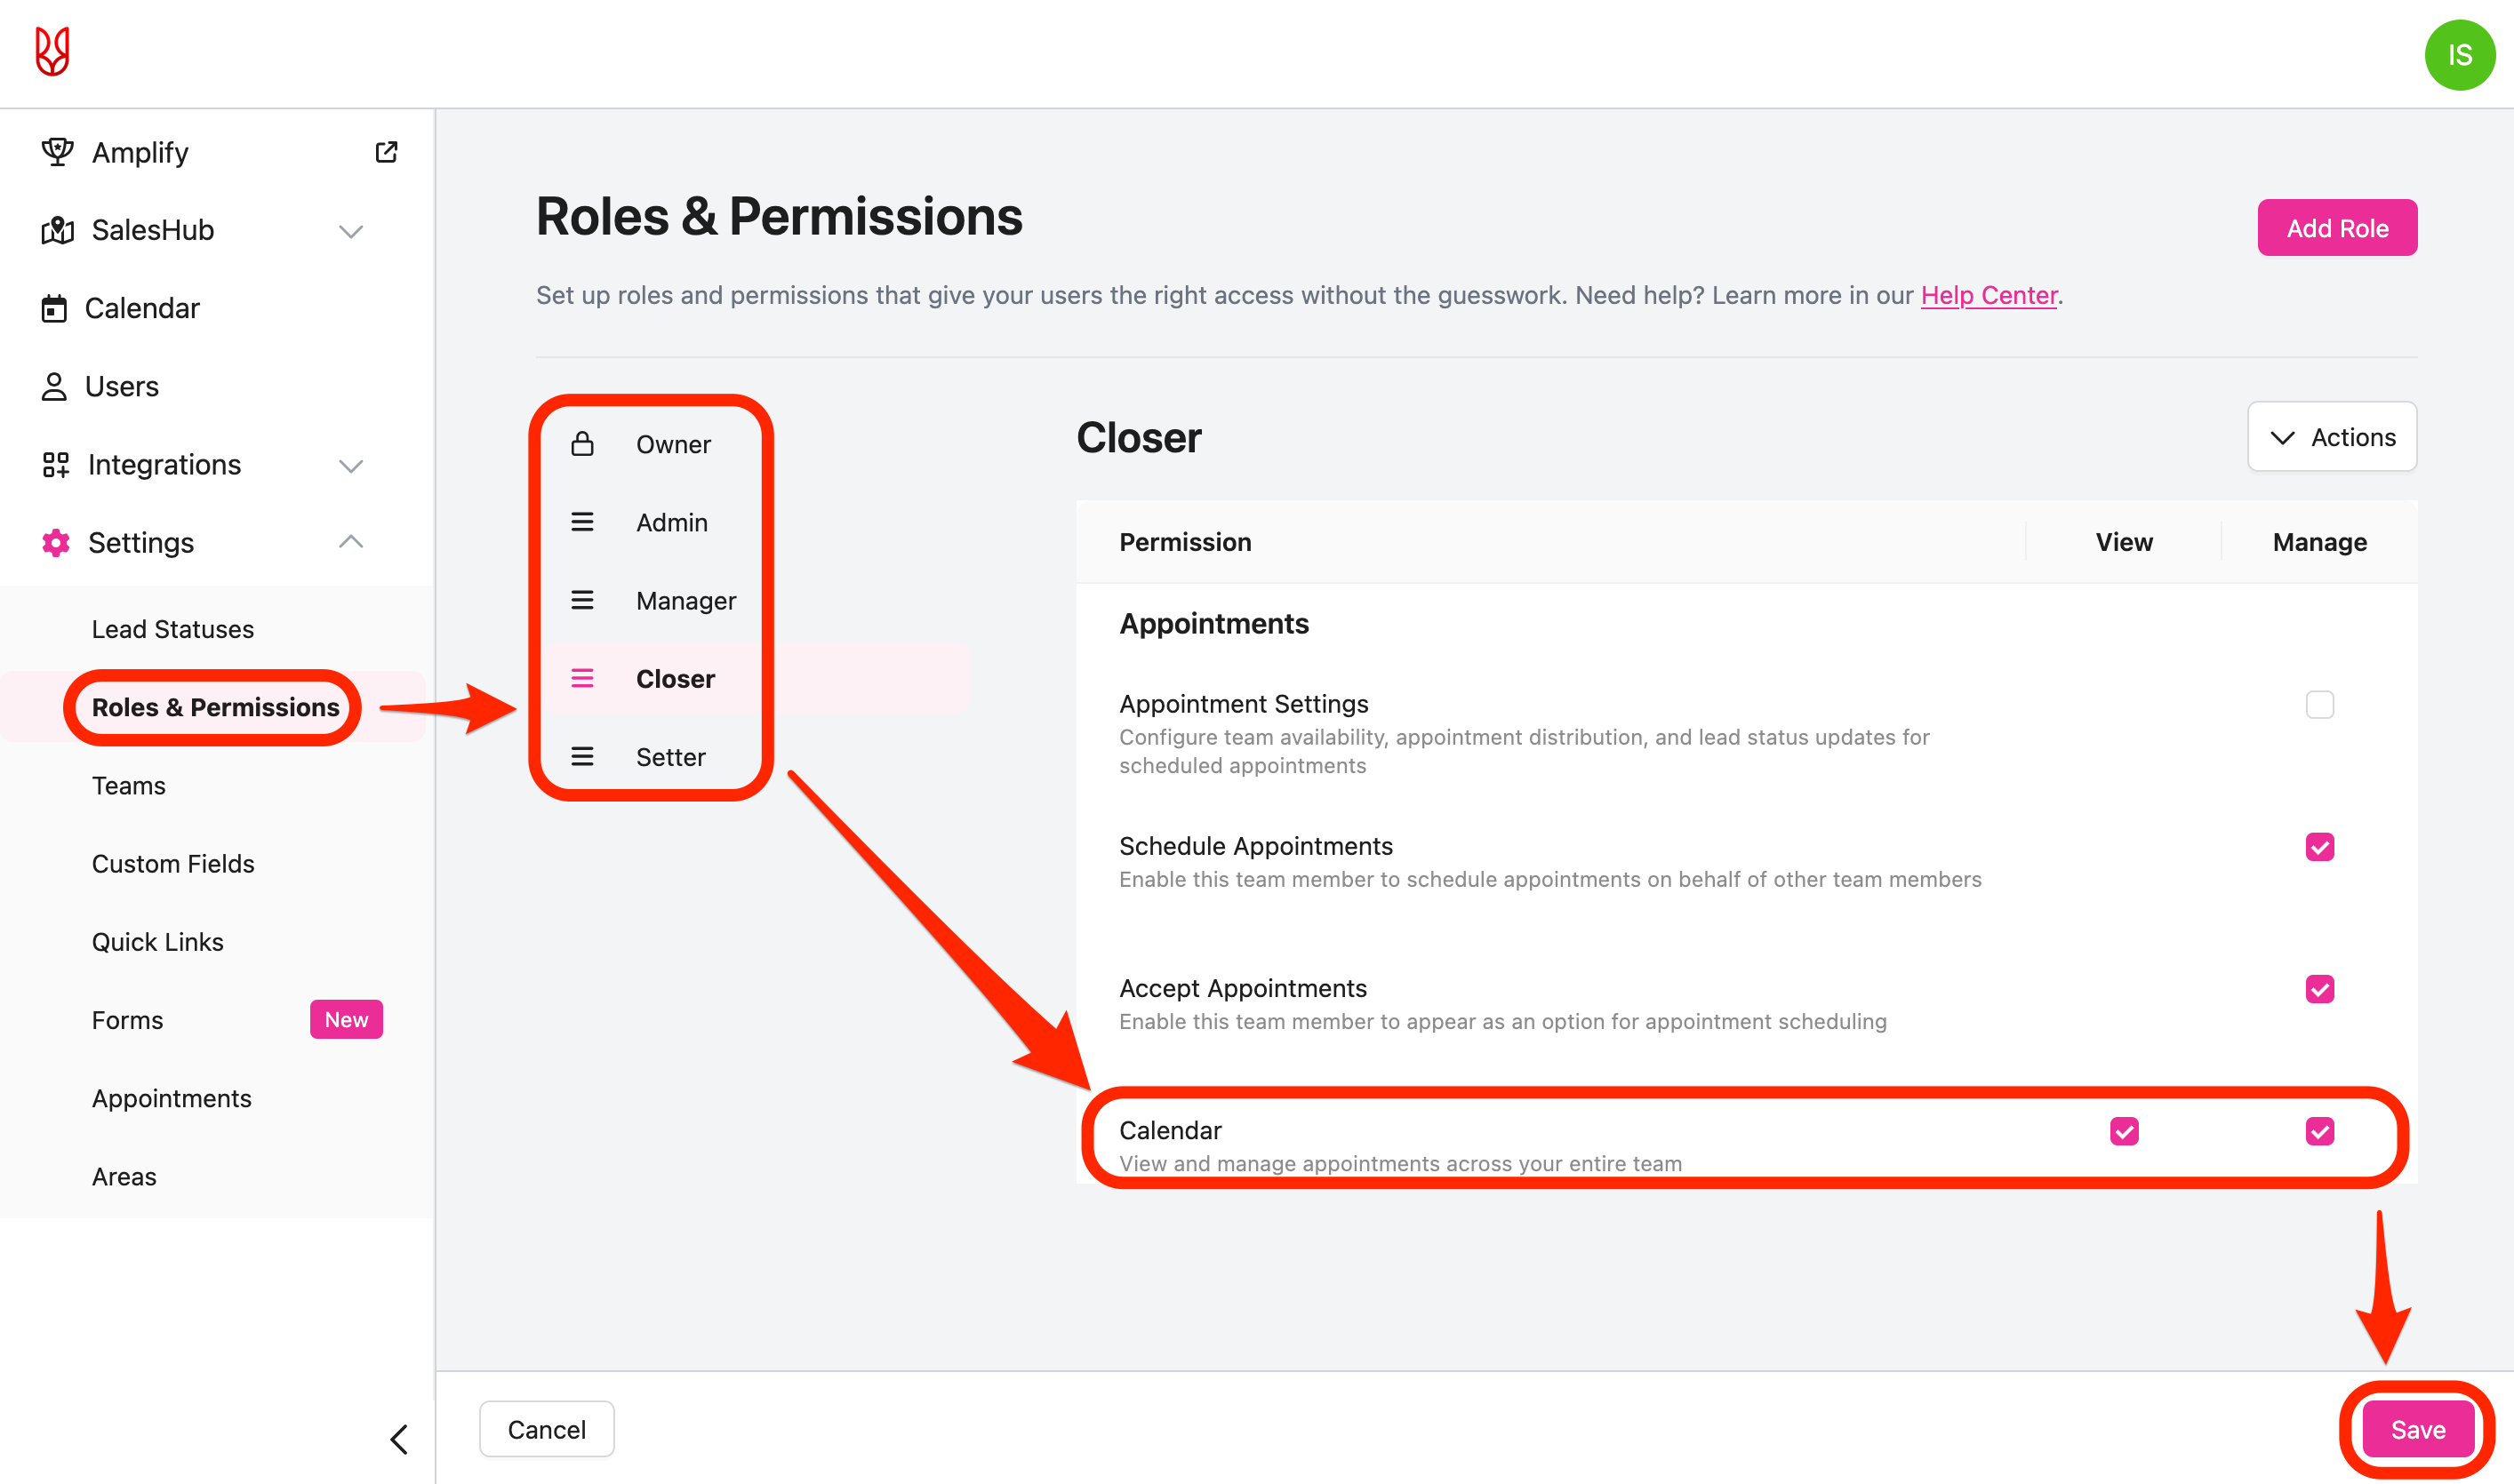Open the Help Center link
Image resolution: width=2514 pixels, height=1484 pixels.
1988,295
